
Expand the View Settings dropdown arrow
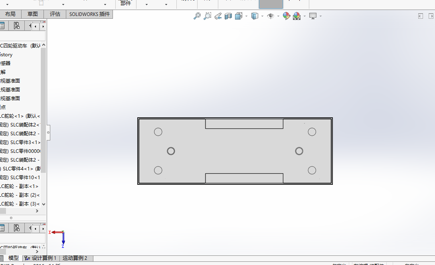tap(321, 16)
